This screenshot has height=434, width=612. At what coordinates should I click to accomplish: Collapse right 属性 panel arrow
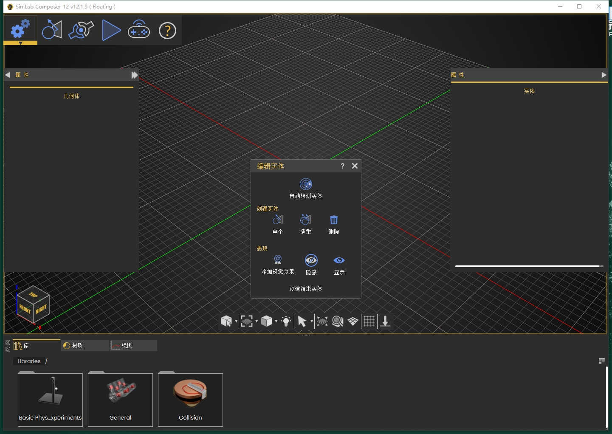click(x=604, y=75)
